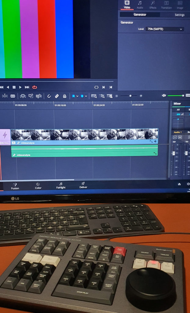Screen dimensions: 190x313
Task: Jump to first frame in viewer
Action: pos(2,87)
